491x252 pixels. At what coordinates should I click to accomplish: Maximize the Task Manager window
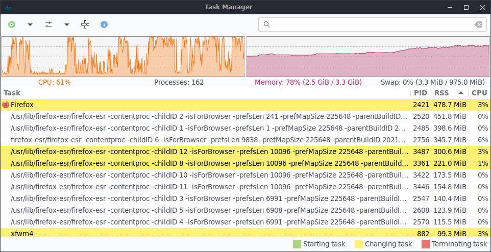tap(467, 7)
